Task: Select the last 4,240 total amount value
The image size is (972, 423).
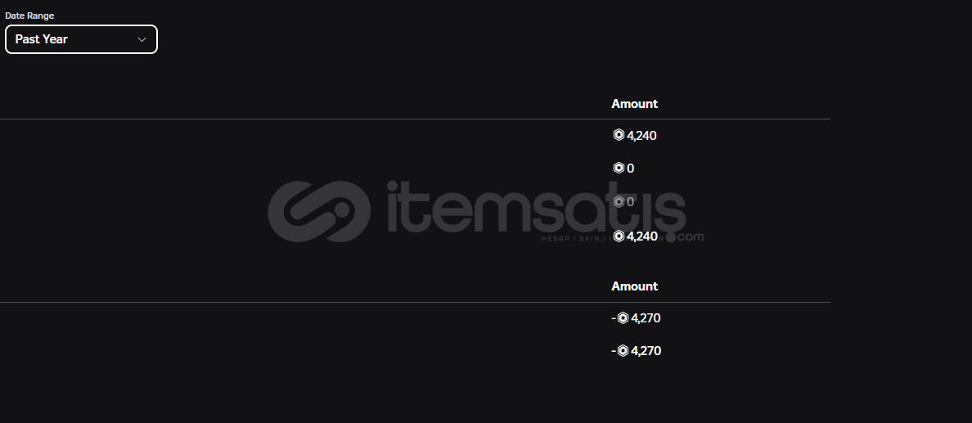Action: (642, 236)
